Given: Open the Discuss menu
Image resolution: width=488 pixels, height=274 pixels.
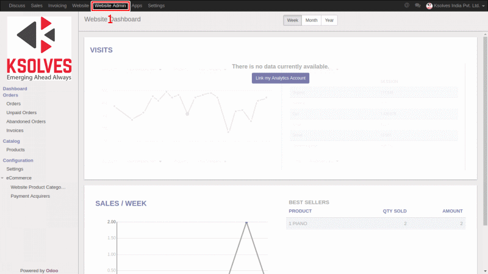Looking at the screenshot, I should tap(17, 5).
